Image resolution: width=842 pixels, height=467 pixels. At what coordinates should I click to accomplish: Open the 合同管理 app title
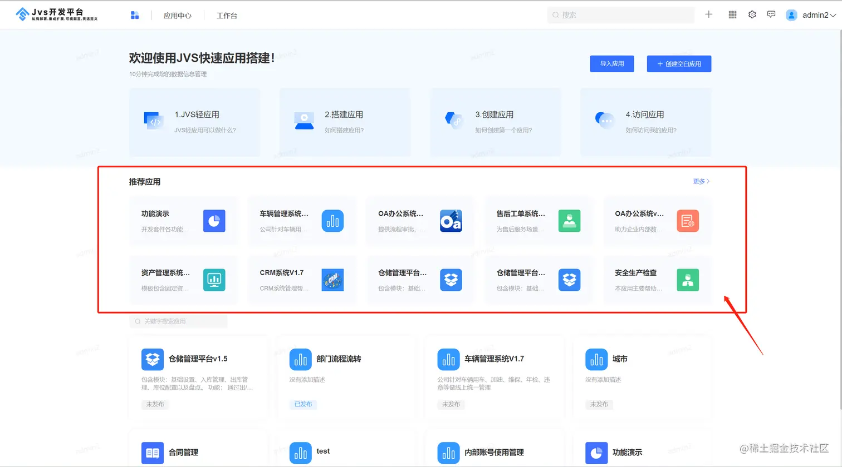[x=183, y=453]
